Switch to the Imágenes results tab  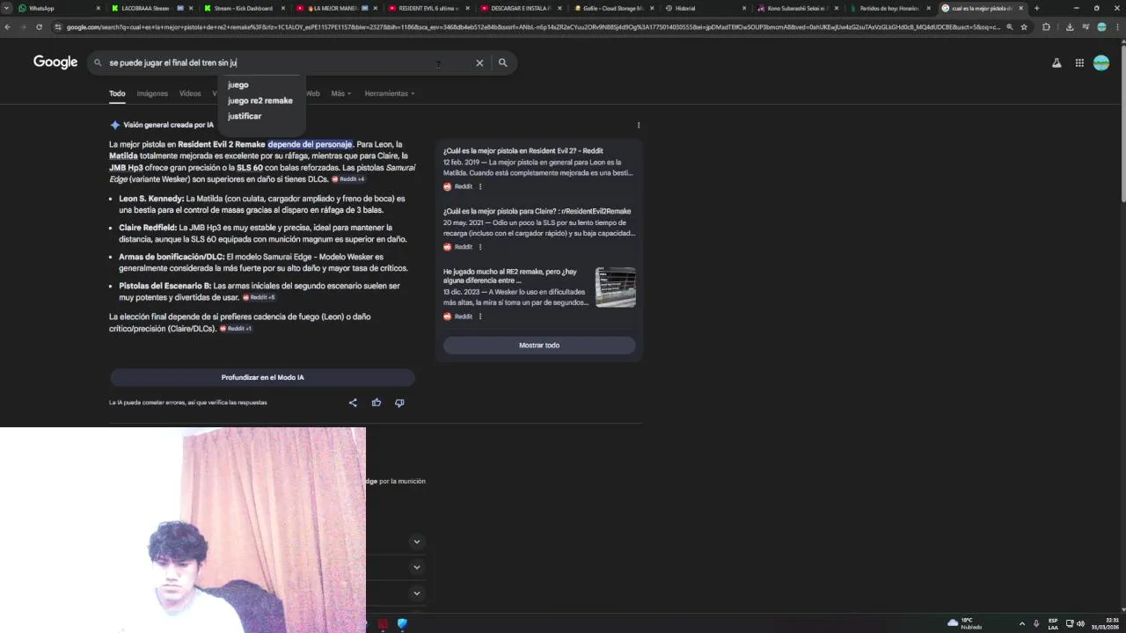point(152,93)
